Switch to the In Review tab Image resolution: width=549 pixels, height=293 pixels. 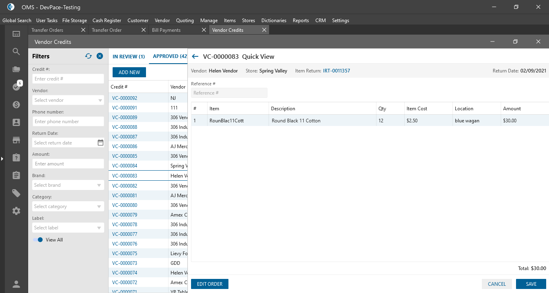129,57
